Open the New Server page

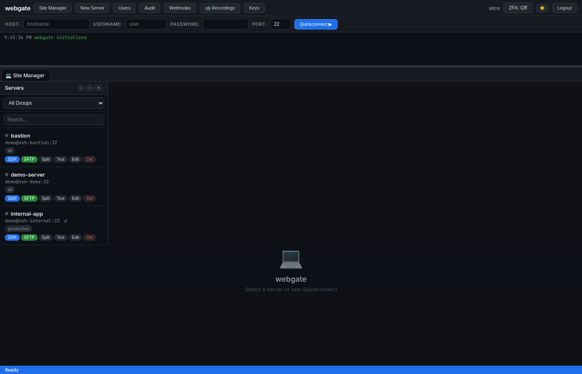pyautogui.click(x=92, y=8)
